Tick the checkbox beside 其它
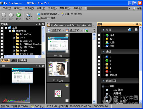143x109 pixels. [x=99, y=39]
